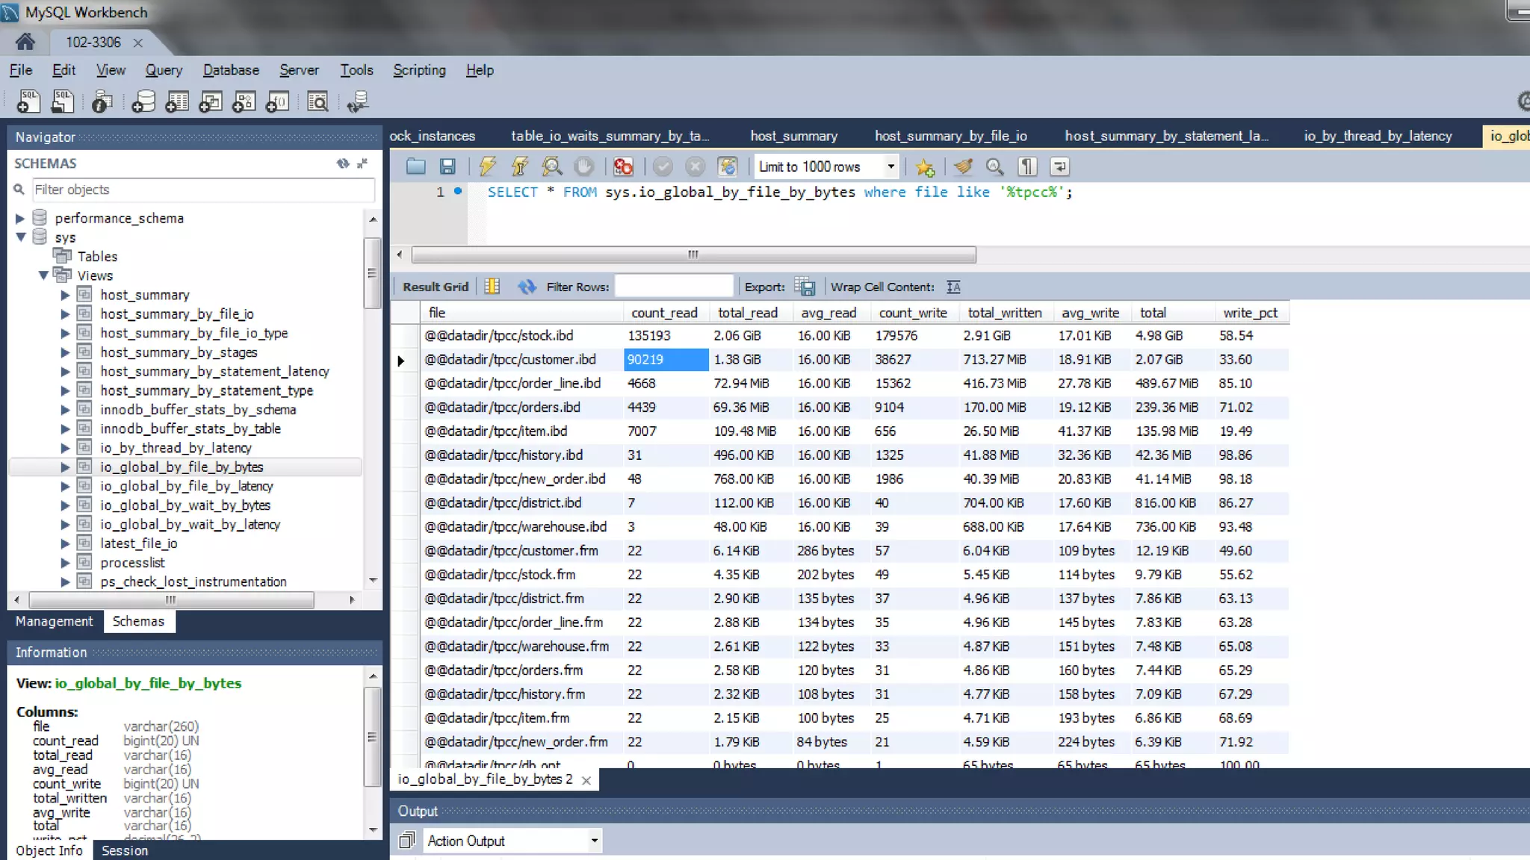The image size is (1530, 860).
Task: Open the Database menu
Action: pyautogui.click(x=231, y=70)
